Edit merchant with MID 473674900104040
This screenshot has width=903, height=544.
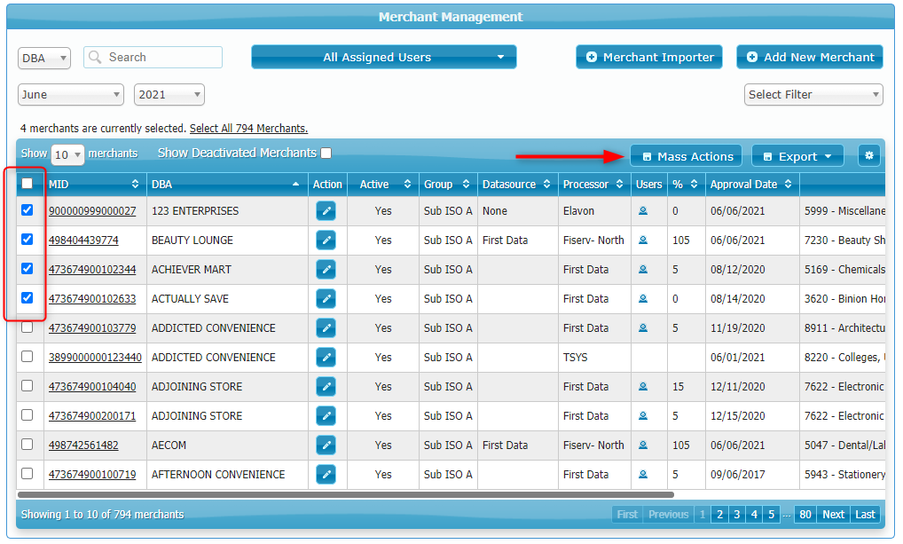click(x=326, y=387)
